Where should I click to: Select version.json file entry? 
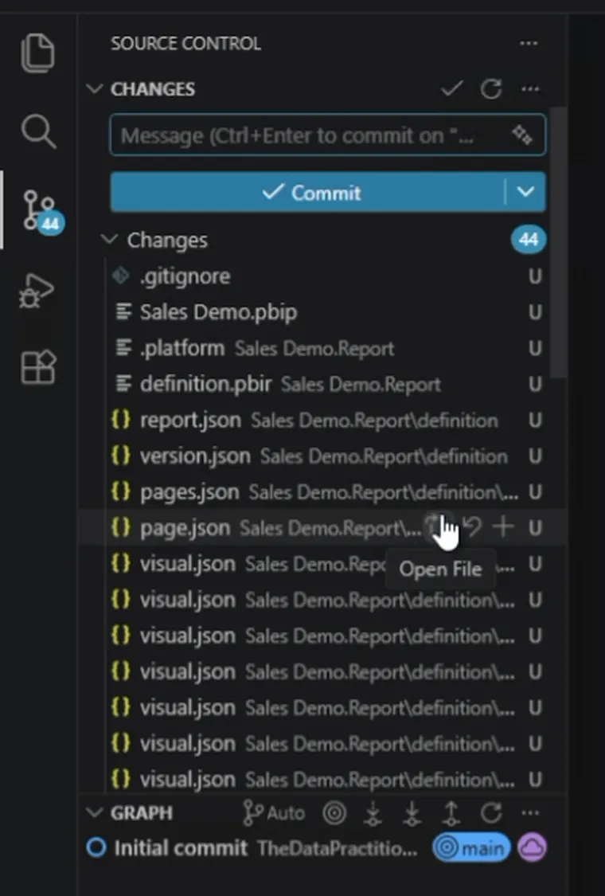point(323,456)
